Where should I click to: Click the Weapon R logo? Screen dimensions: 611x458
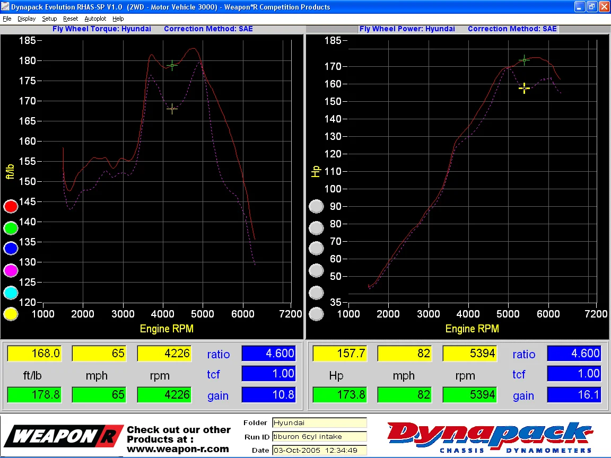(x=64, y=436)
